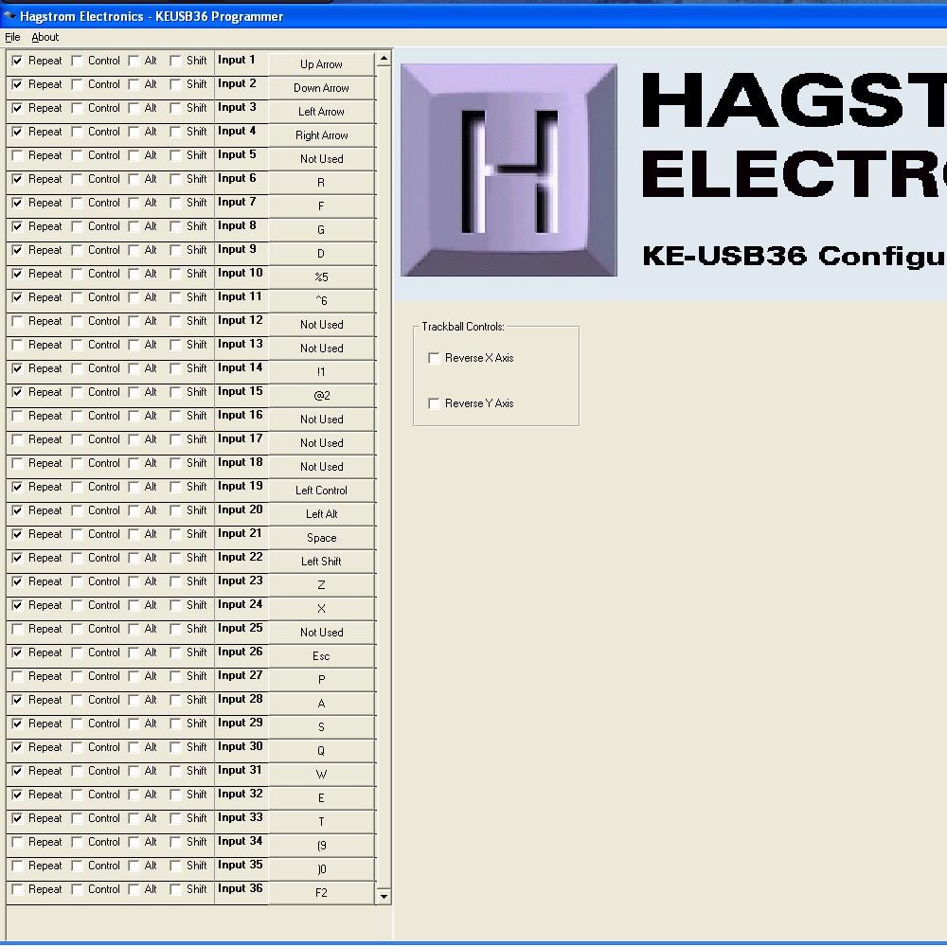Check Shift for Input 36
Image resolution: width=947 pixels, height=947 pixels.
click(175, 889)
